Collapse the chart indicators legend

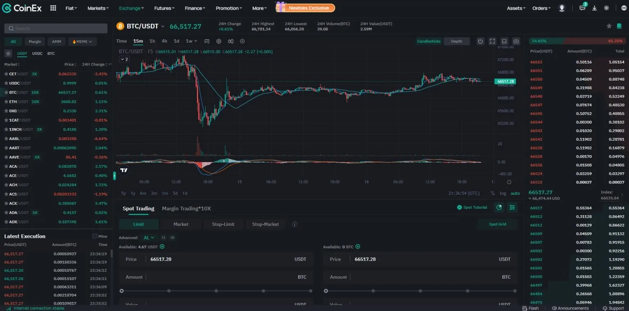pos(124,59)
